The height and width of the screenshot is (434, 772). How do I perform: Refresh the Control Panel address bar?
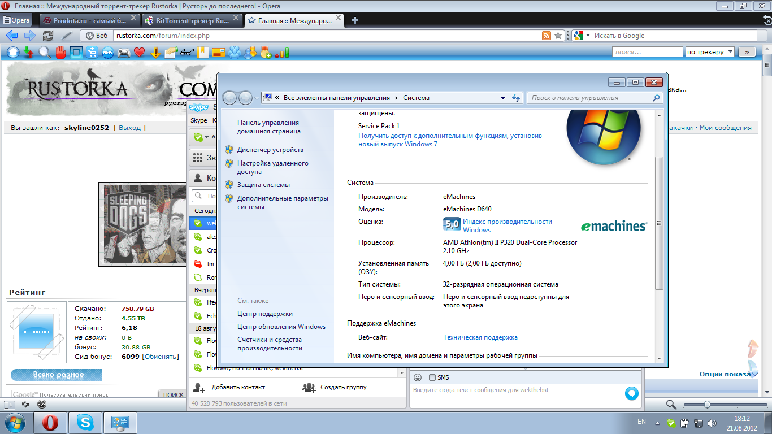coord(516,98)
